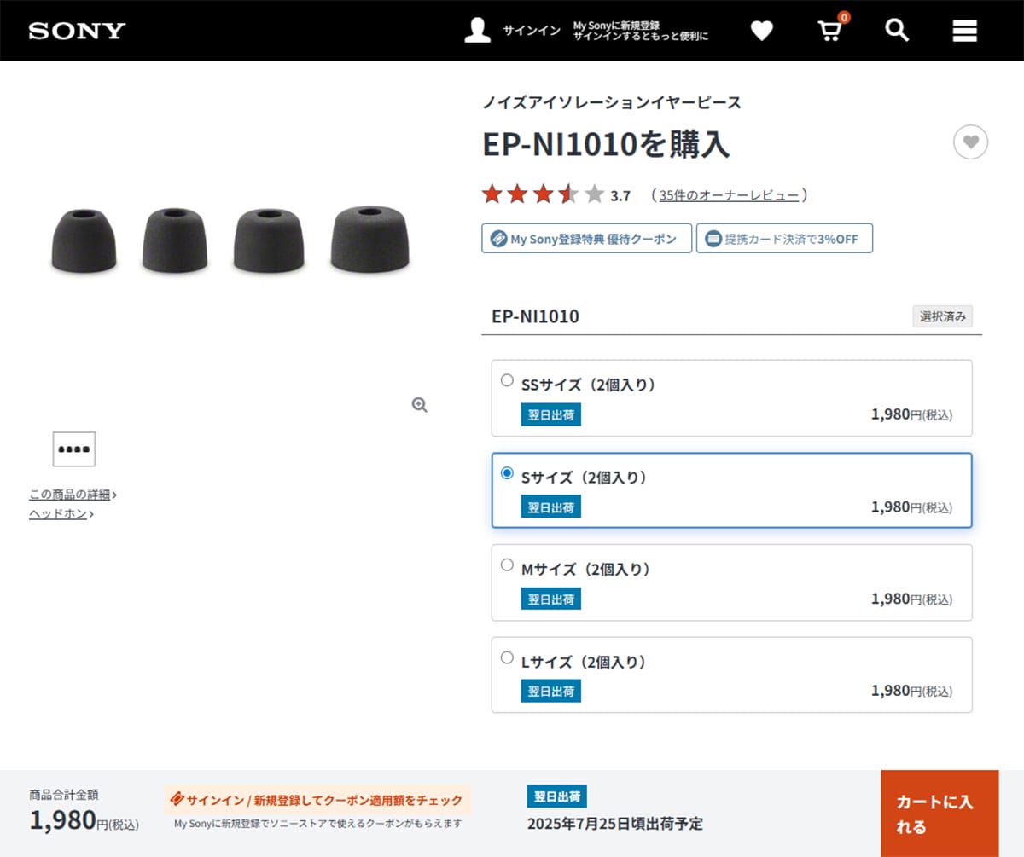Image resolution: width=1024 pixels, height=857 pixels.
Task: Click 2025年7月25日頃出荷予定 text
Action: (x=615, y=824)
